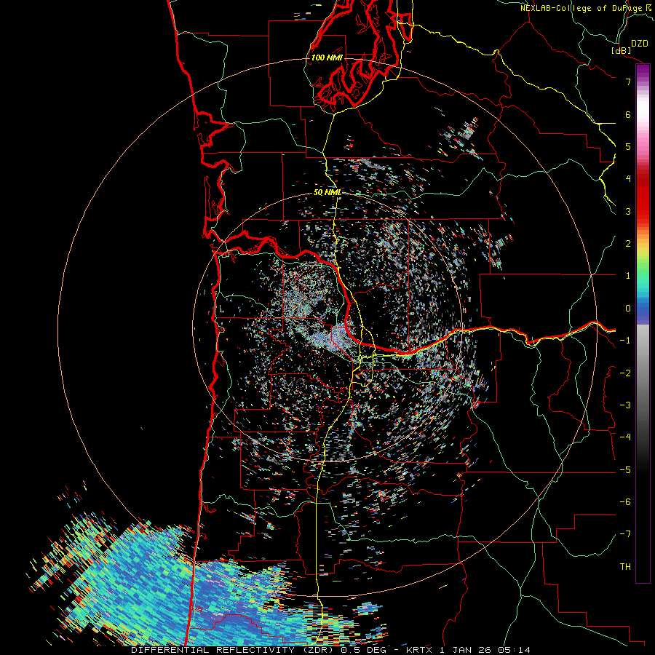Click the '-6' scale label
Viewport: 655px width, 655px height.
coord(625,502)
